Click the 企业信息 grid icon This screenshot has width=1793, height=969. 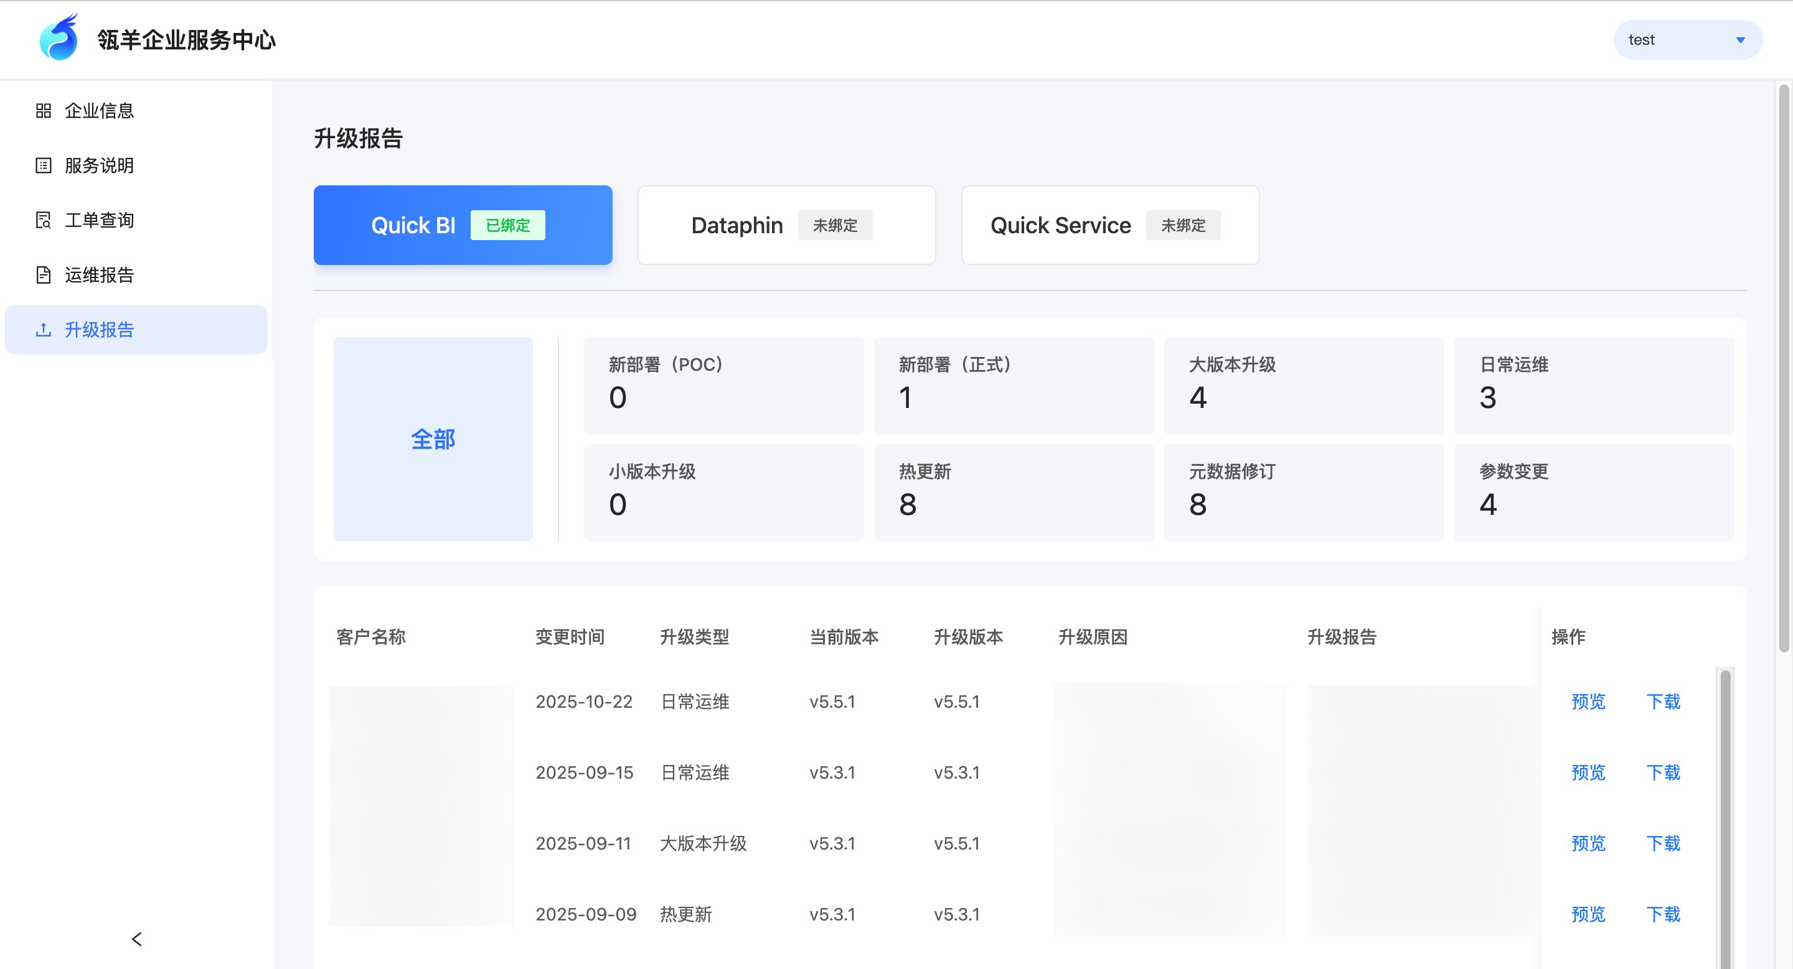43,111
